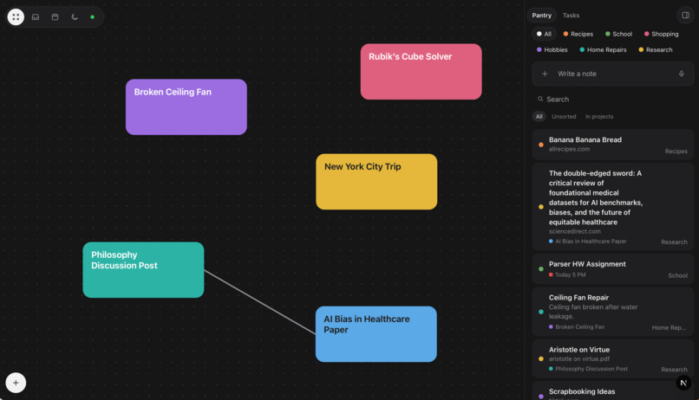Click Research label on Aristotle note
Image resolution: width=699 pixels, height=400 pixels.
[x=674, y=370]
